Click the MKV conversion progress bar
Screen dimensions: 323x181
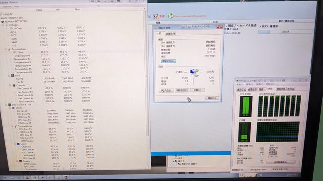tap(285, 32)
